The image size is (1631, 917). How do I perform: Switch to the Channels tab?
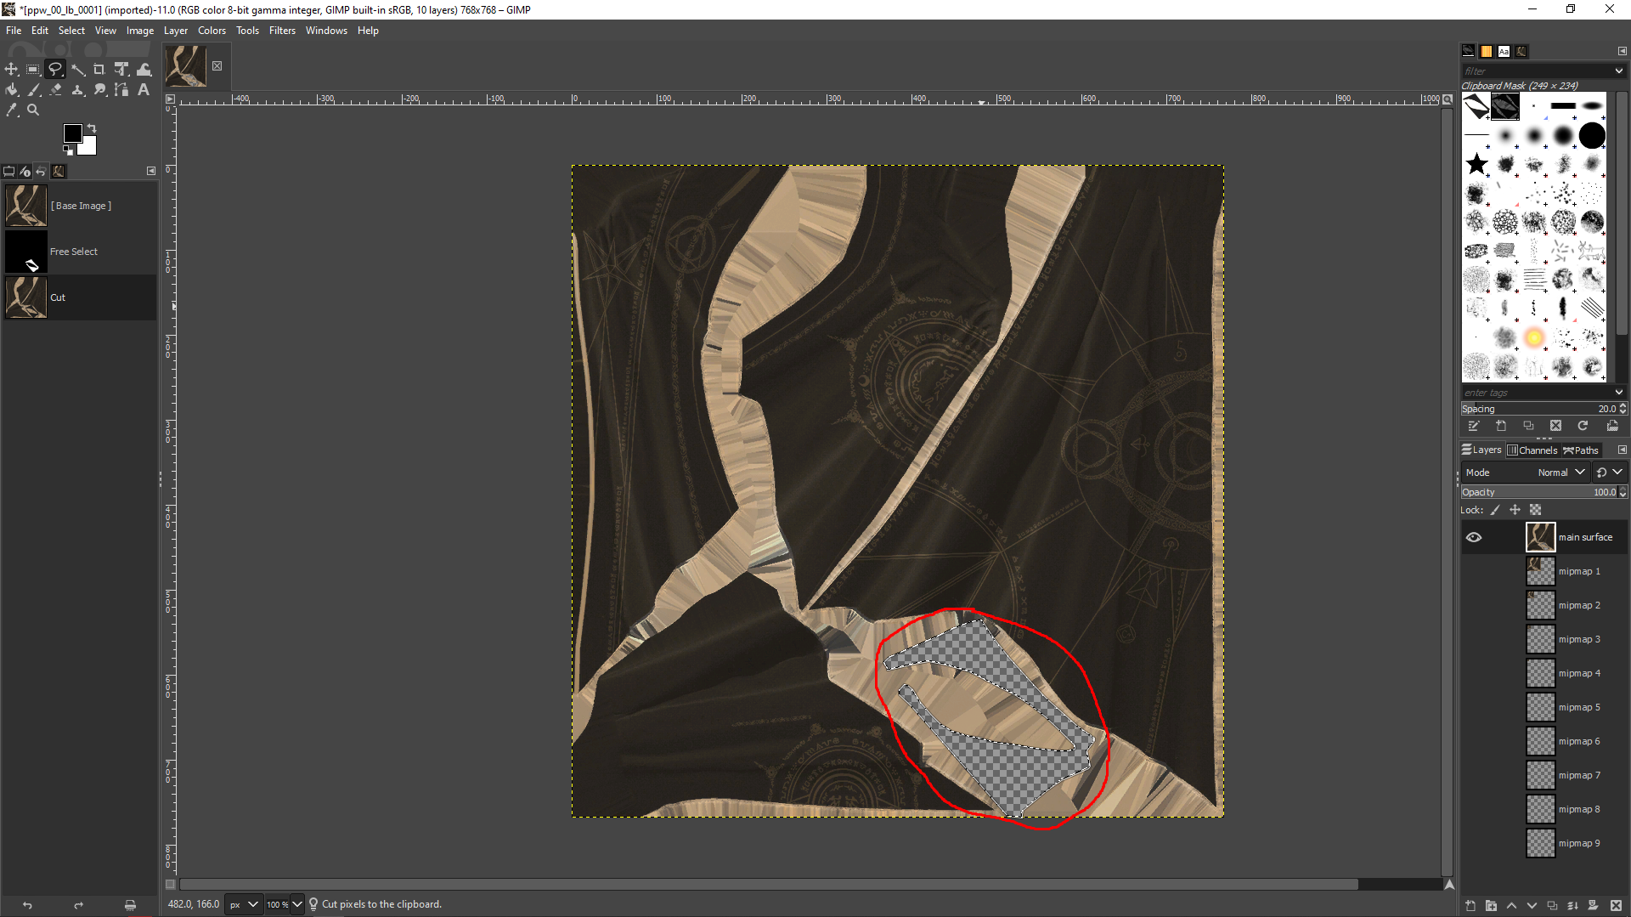point(1532,450)
